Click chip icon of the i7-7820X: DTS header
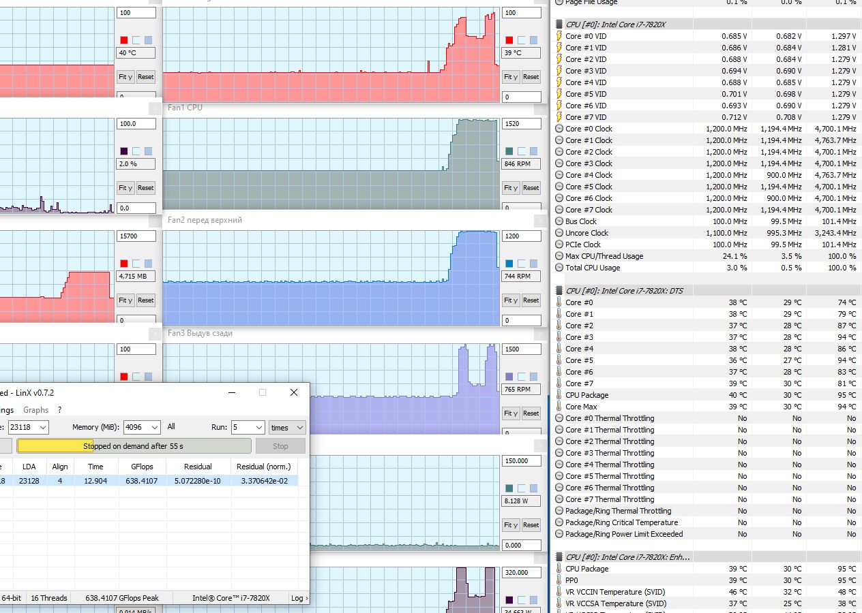This screenshot has height=613, width=862. 559,291
